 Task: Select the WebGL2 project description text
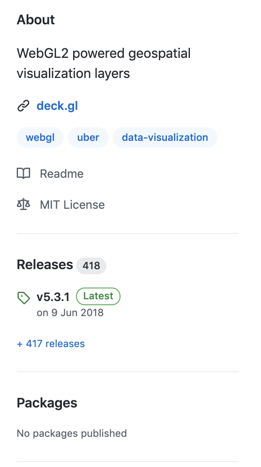coord(104,63)
